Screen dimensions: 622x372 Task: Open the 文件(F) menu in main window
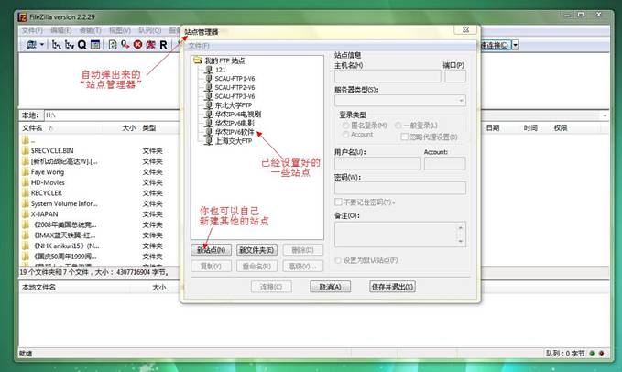[32, 30]
